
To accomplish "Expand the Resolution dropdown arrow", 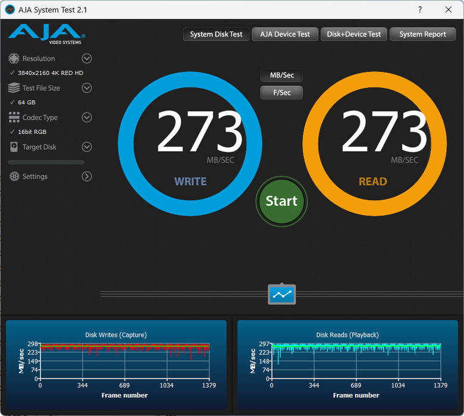I will click(x=87, y=59).
